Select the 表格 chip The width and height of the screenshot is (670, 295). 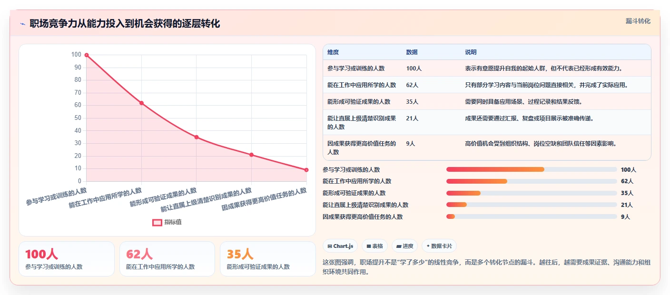coord(374,246)
